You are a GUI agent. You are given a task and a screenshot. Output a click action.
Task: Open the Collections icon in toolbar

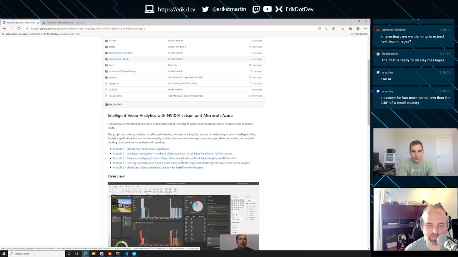350,29
